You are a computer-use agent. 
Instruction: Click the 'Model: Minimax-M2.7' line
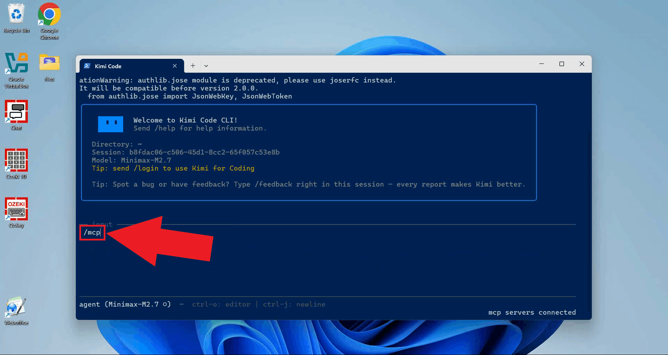[x=132, y=160]
